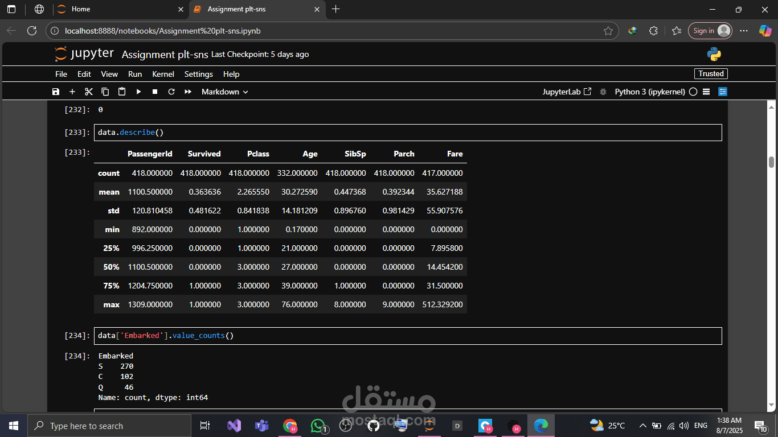Open the Run menu
Screen dimensions: 778x437
[x=135, y=74]
